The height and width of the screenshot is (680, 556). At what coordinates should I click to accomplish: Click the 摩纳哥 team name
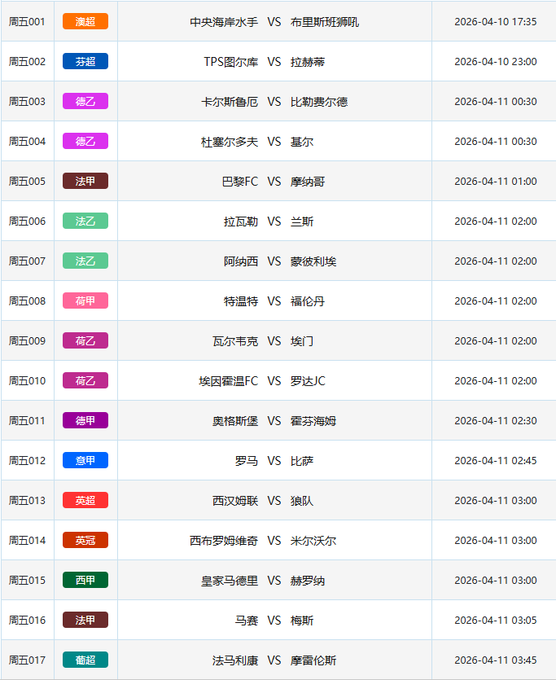[308, 182]
